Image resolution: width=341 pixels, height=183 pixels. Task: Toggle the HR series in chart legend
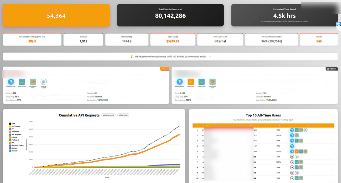click(11, 143)
